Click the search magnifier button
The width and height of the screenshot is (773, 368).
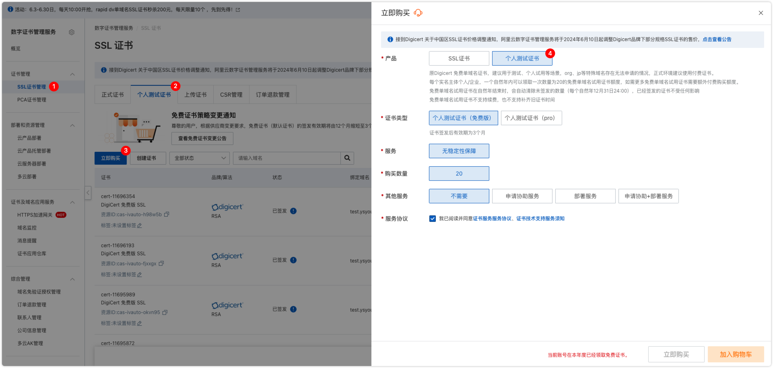tap(347, 158)
